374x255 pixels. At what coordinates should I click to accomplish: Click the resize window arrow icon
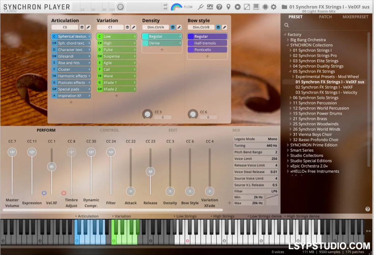tap(247, 7)
